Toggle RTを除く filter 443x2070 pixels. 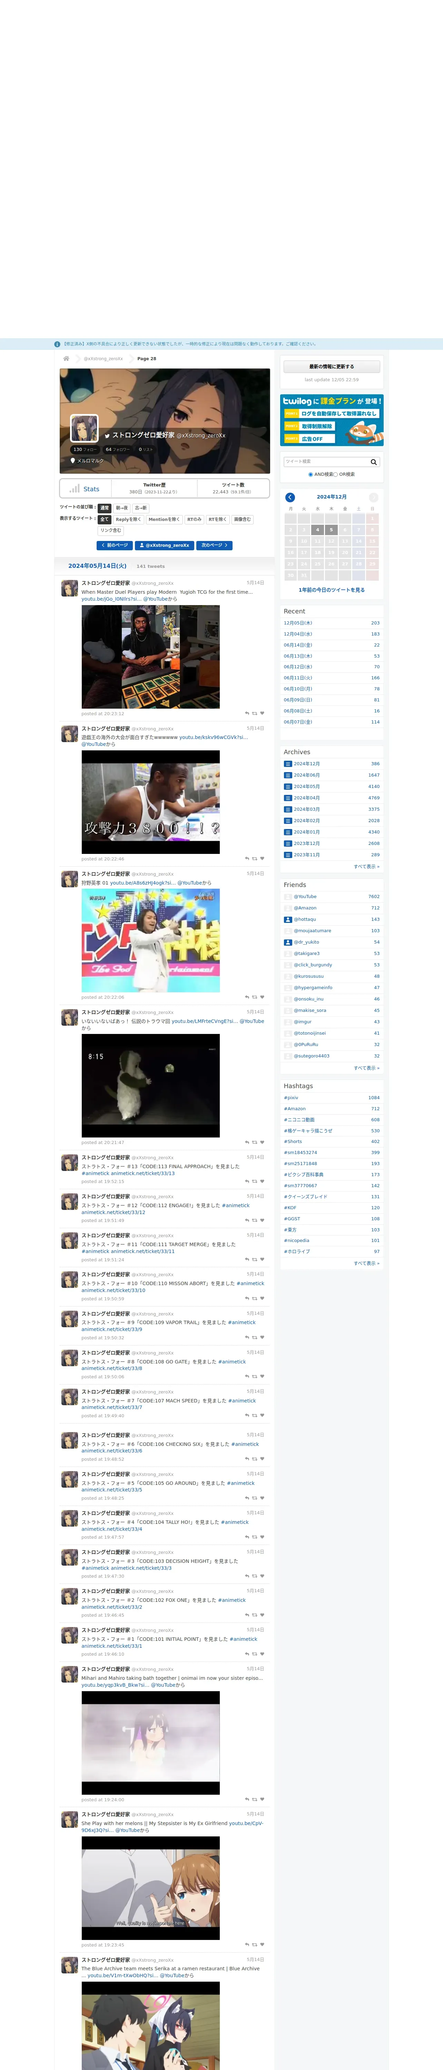pos(218,519)
